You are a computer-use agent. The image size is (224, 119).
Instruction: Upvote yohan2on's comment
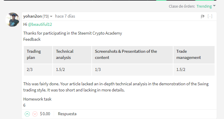(27, 114)
